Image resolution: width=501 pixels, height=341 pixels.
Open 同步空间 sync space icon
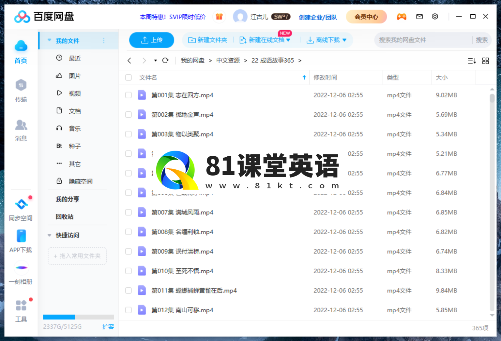pyautogui.click(x=21, y=205)
